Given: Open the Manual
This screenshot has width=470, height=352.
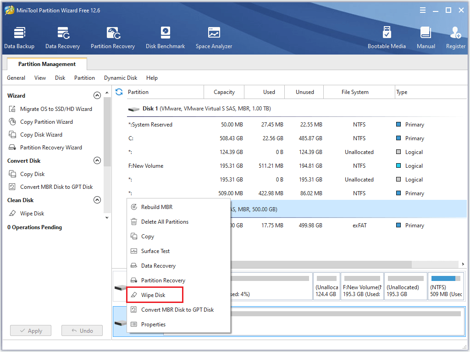Looking at the screenshot, I should click(x=426, y=38).
